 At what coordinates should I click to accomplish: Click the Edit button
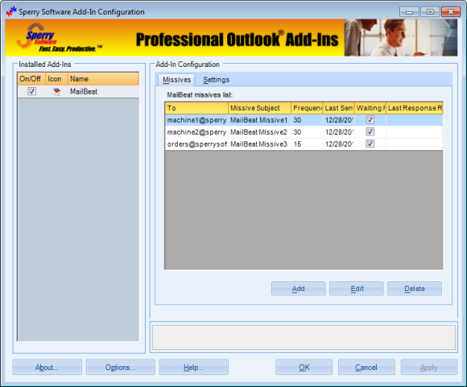[x=357, y=289]
